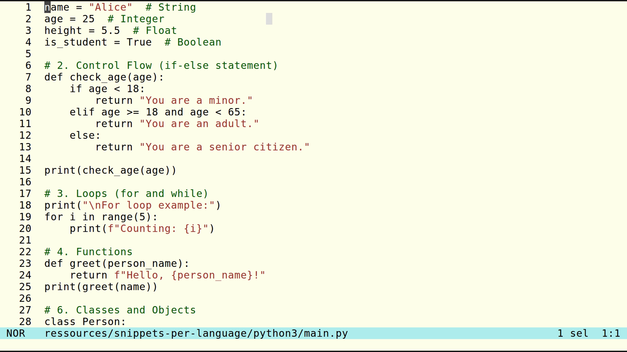This screenshot has width=627, height=352.
Task: Select the file path main.py in the status bar
Action: point(196,333)
